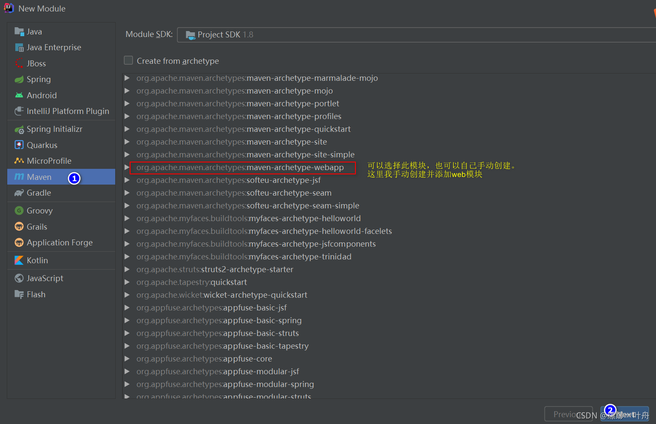Click the Groovy green icon
The width and height of the screenshot is (656, 424).
tap(19, 211)
